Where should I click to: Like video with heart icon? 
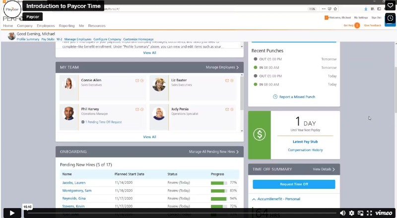[390, 5]
